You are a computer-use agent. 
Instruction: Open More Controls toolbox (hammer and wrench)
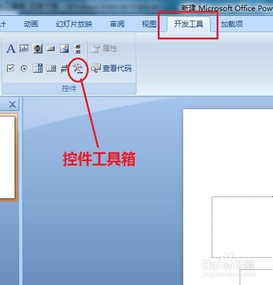(x=78, y=69)
